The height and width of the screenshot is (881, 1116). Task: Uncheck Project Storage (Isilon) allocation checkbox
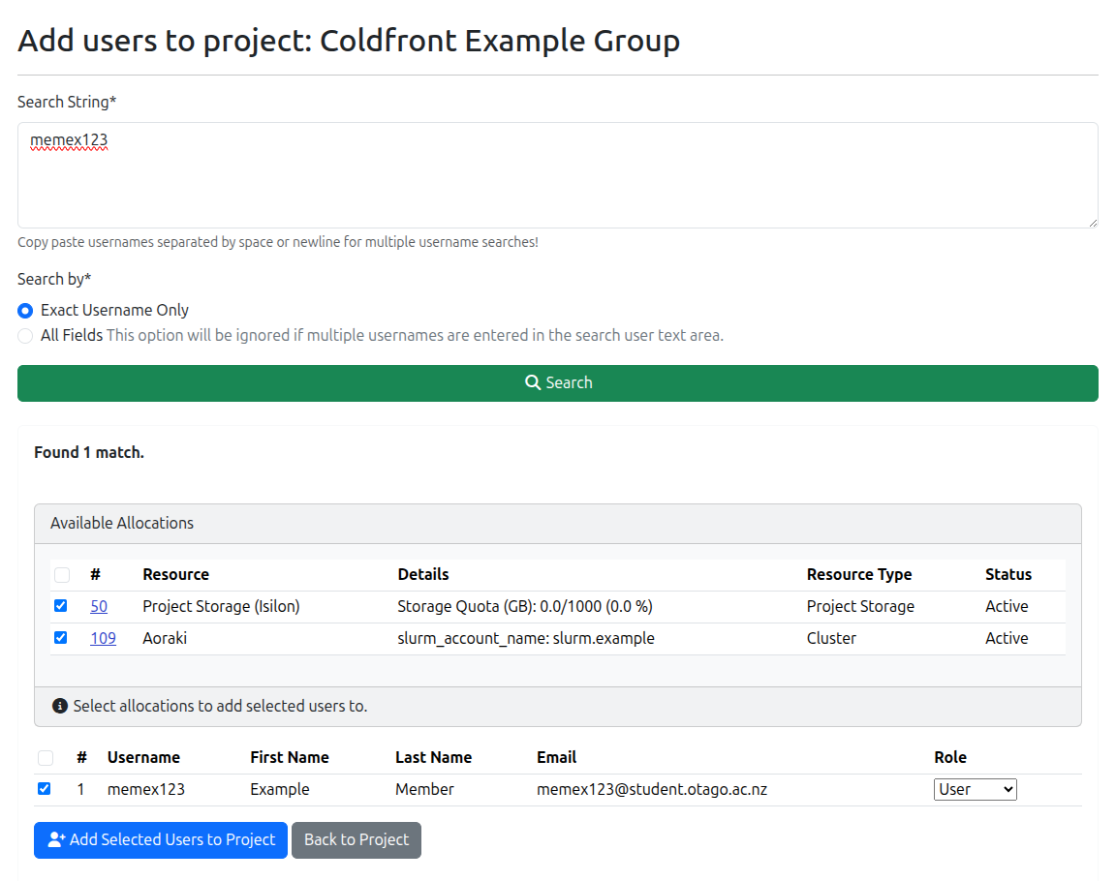60,606
